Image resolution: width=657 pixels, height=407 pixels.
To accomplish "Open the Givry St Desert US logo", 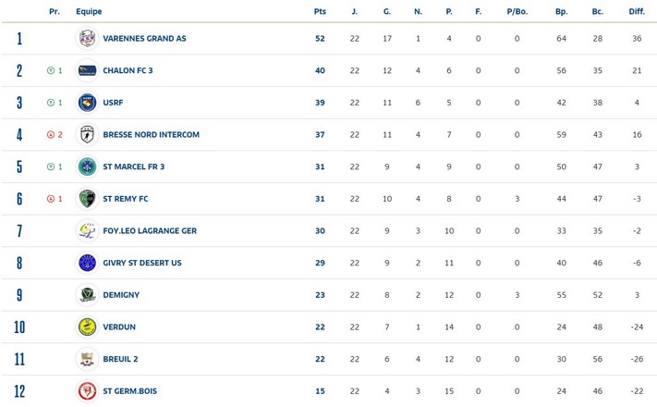I will tap(87, 263).
